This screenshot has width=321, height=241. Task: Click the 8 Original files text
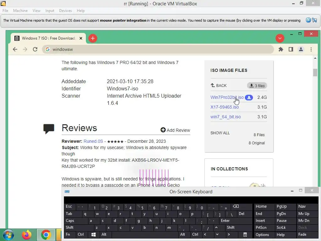pos(257,143)
